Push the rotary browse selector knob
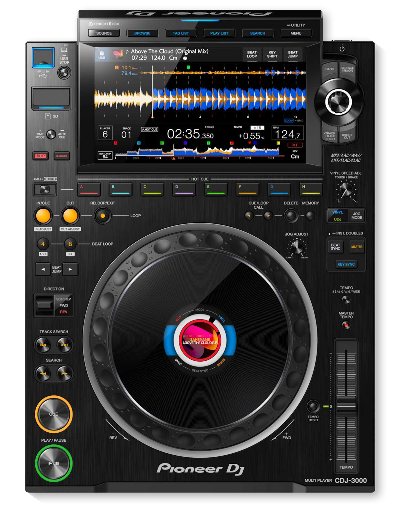Screen dimensions: 413x513 tap(338, 102)
